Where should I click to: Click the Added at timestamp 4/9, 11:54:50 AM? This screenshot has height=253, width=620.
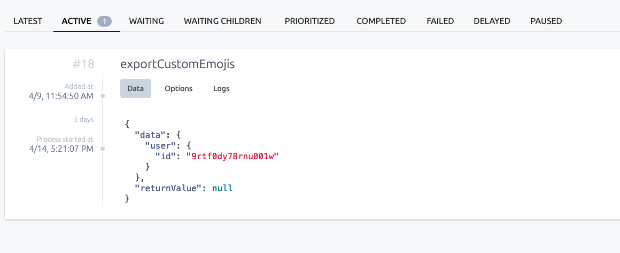pos(61,96)
